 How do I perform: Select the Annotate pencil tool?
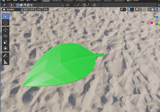point(6,56)
